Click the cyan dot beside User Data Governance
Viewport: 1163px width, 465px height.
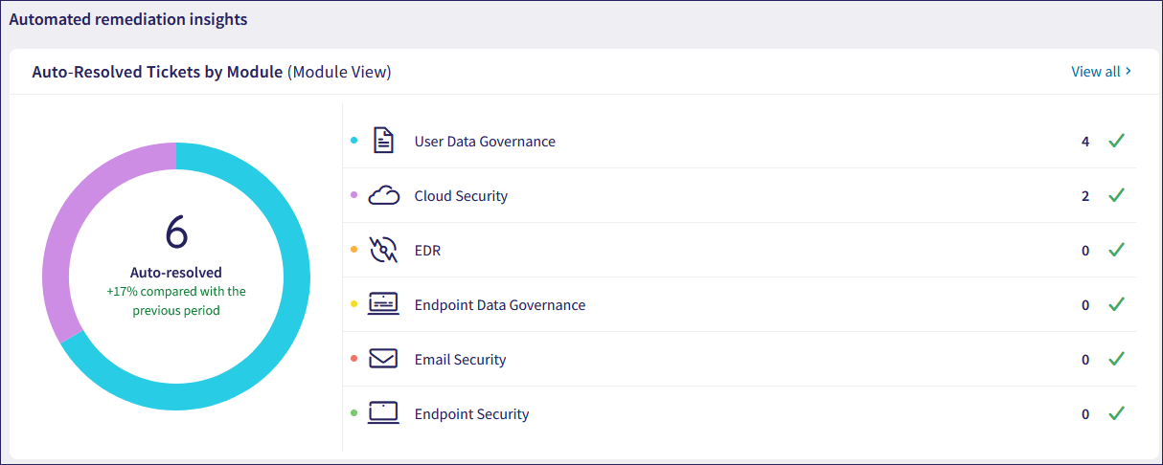pyautogui.click(x=353, y=141)
